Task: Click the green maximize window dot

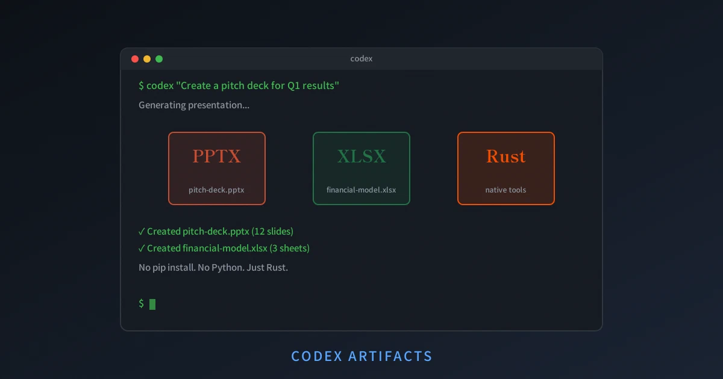Action: [159, 59]
